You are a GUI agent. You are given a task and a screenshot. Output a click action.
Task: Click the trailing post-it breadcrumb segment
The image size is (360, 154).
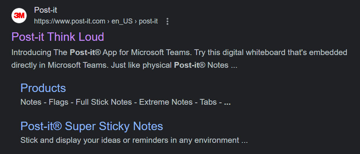point(148,22)
